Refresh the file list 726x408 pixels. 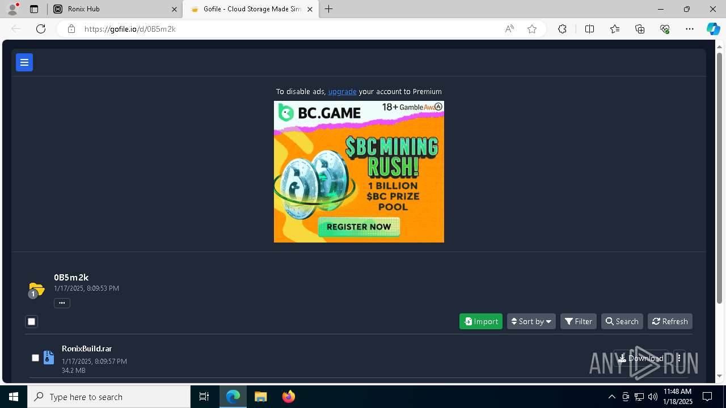click(x=670, y=321)
